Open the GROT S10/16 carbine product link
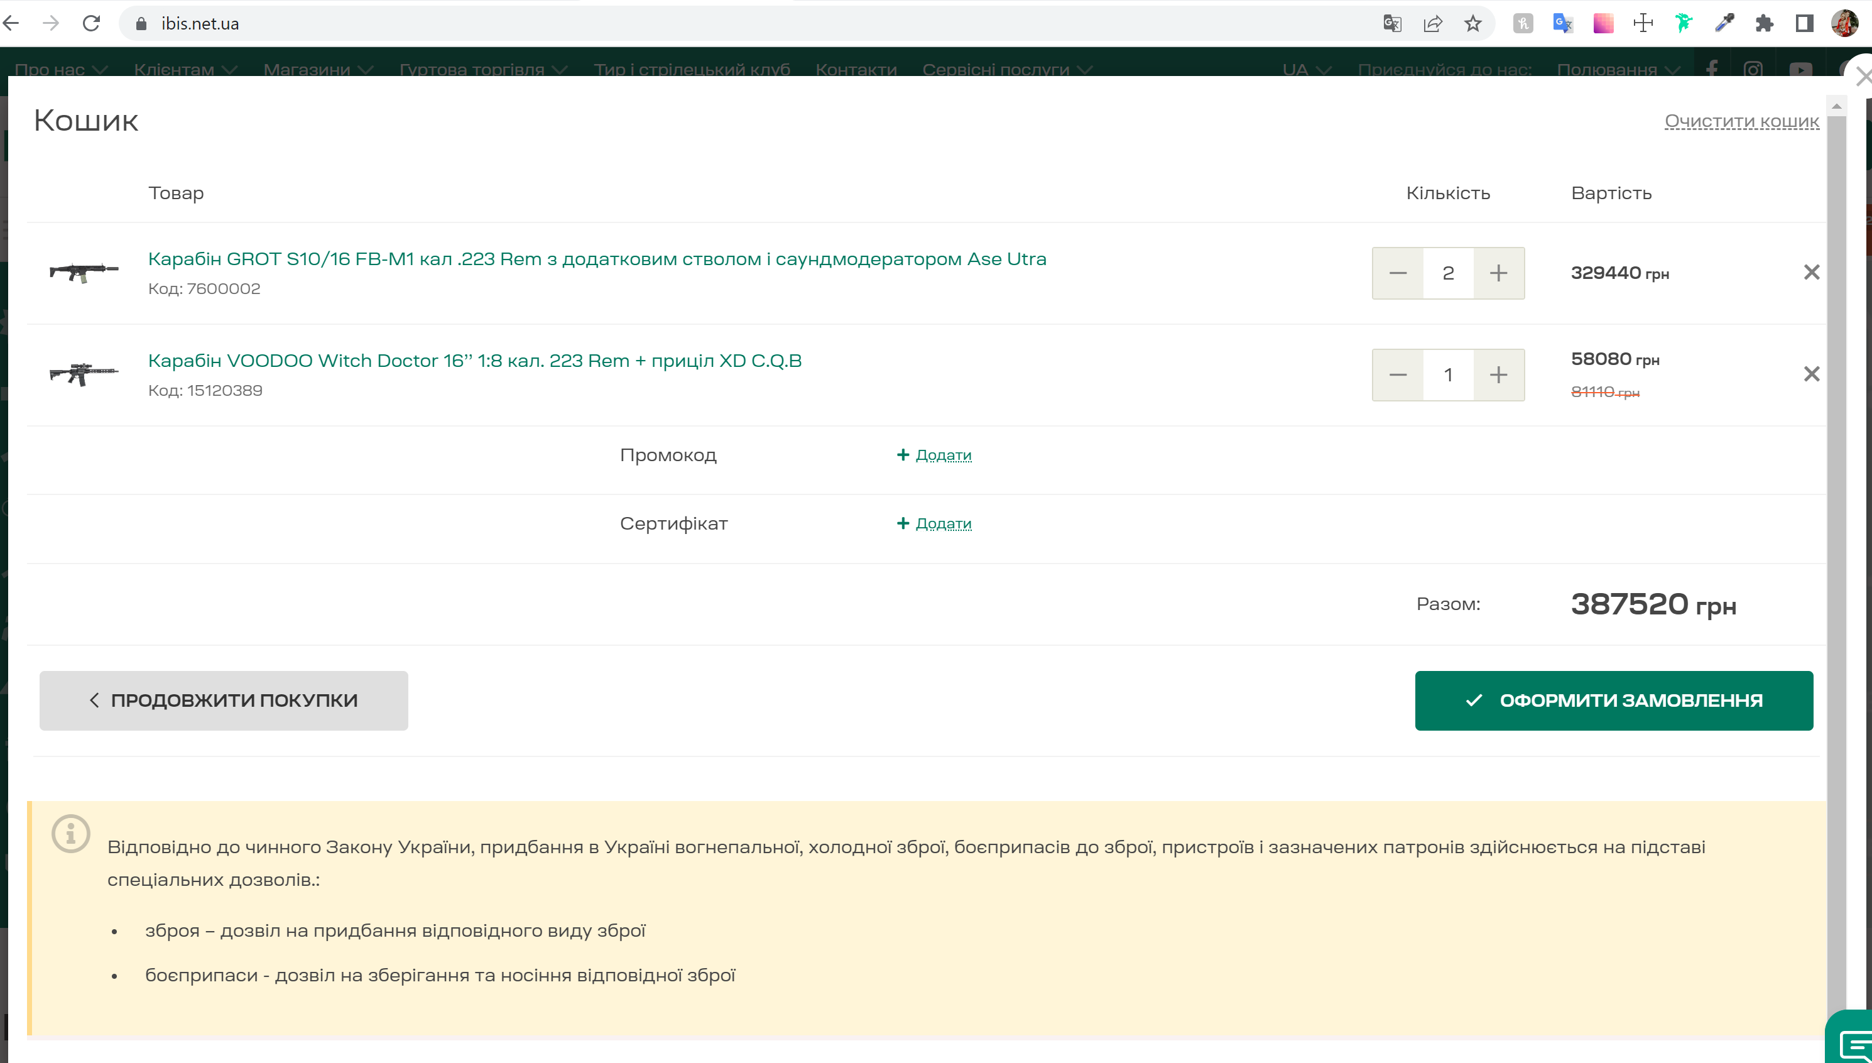This screenshot has width=1872, height=1063. click(x=596, y=258)
